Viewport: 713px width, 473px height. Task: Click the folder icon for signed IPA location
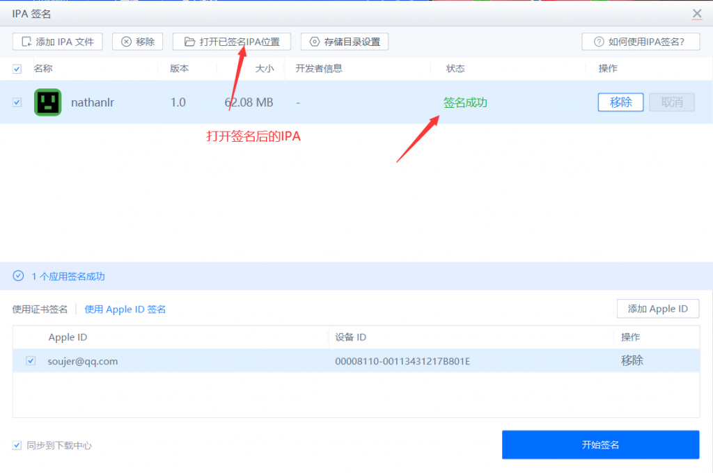pos(189,42)
